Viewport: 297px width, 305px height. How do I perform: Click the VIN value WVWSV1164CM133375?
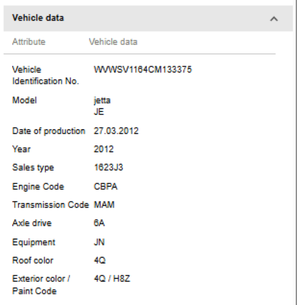tap(143, 70)
